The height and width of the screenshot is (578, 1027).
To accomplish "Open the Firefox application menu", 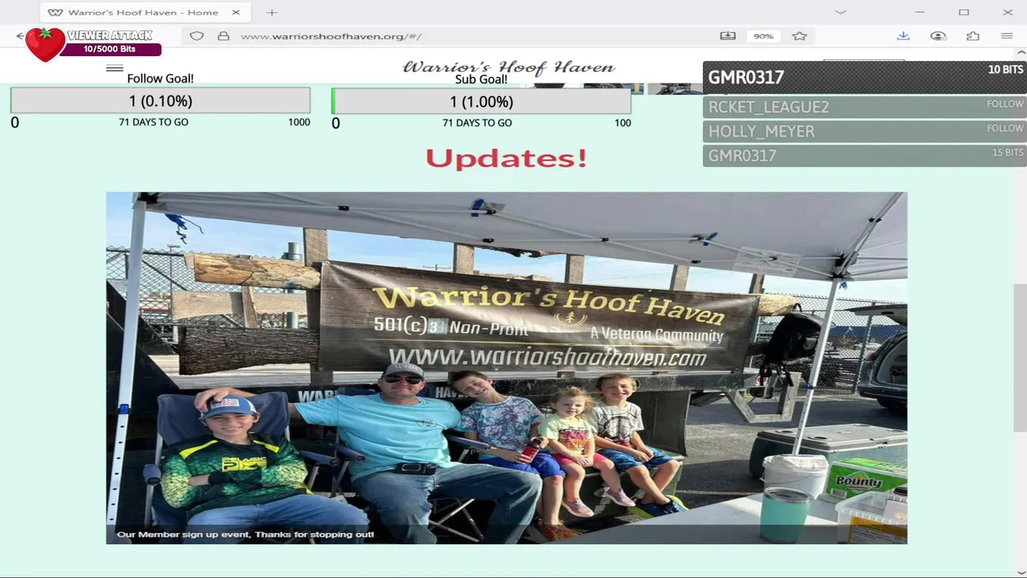I will pyautogui.click(x=1007, y=36).
